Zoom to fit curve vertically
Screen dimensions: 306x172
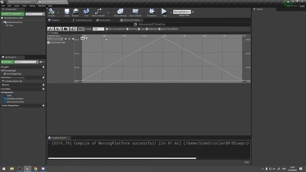coord(86,38)
